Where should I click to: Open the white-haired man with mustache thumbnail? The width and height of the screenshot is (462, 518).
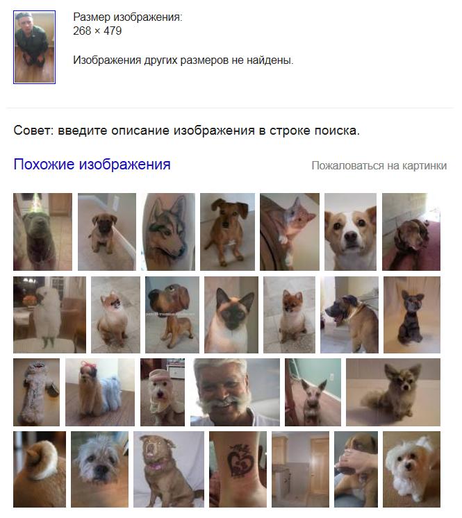235,392
